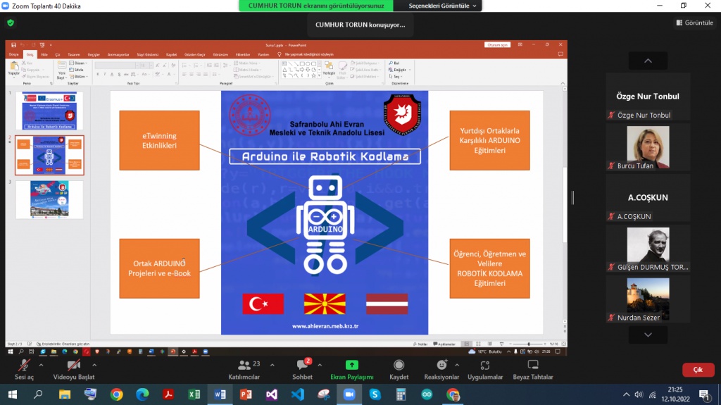Switch to the Geçişler ribbon tab
This screenshot has width=721, height=405.
(93, 54)
